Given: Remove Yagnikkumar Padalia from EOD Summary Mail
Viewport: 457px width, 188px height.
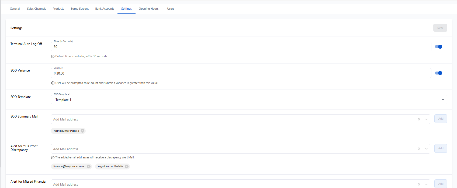Looking at the screenshot, I should [82, 131].
